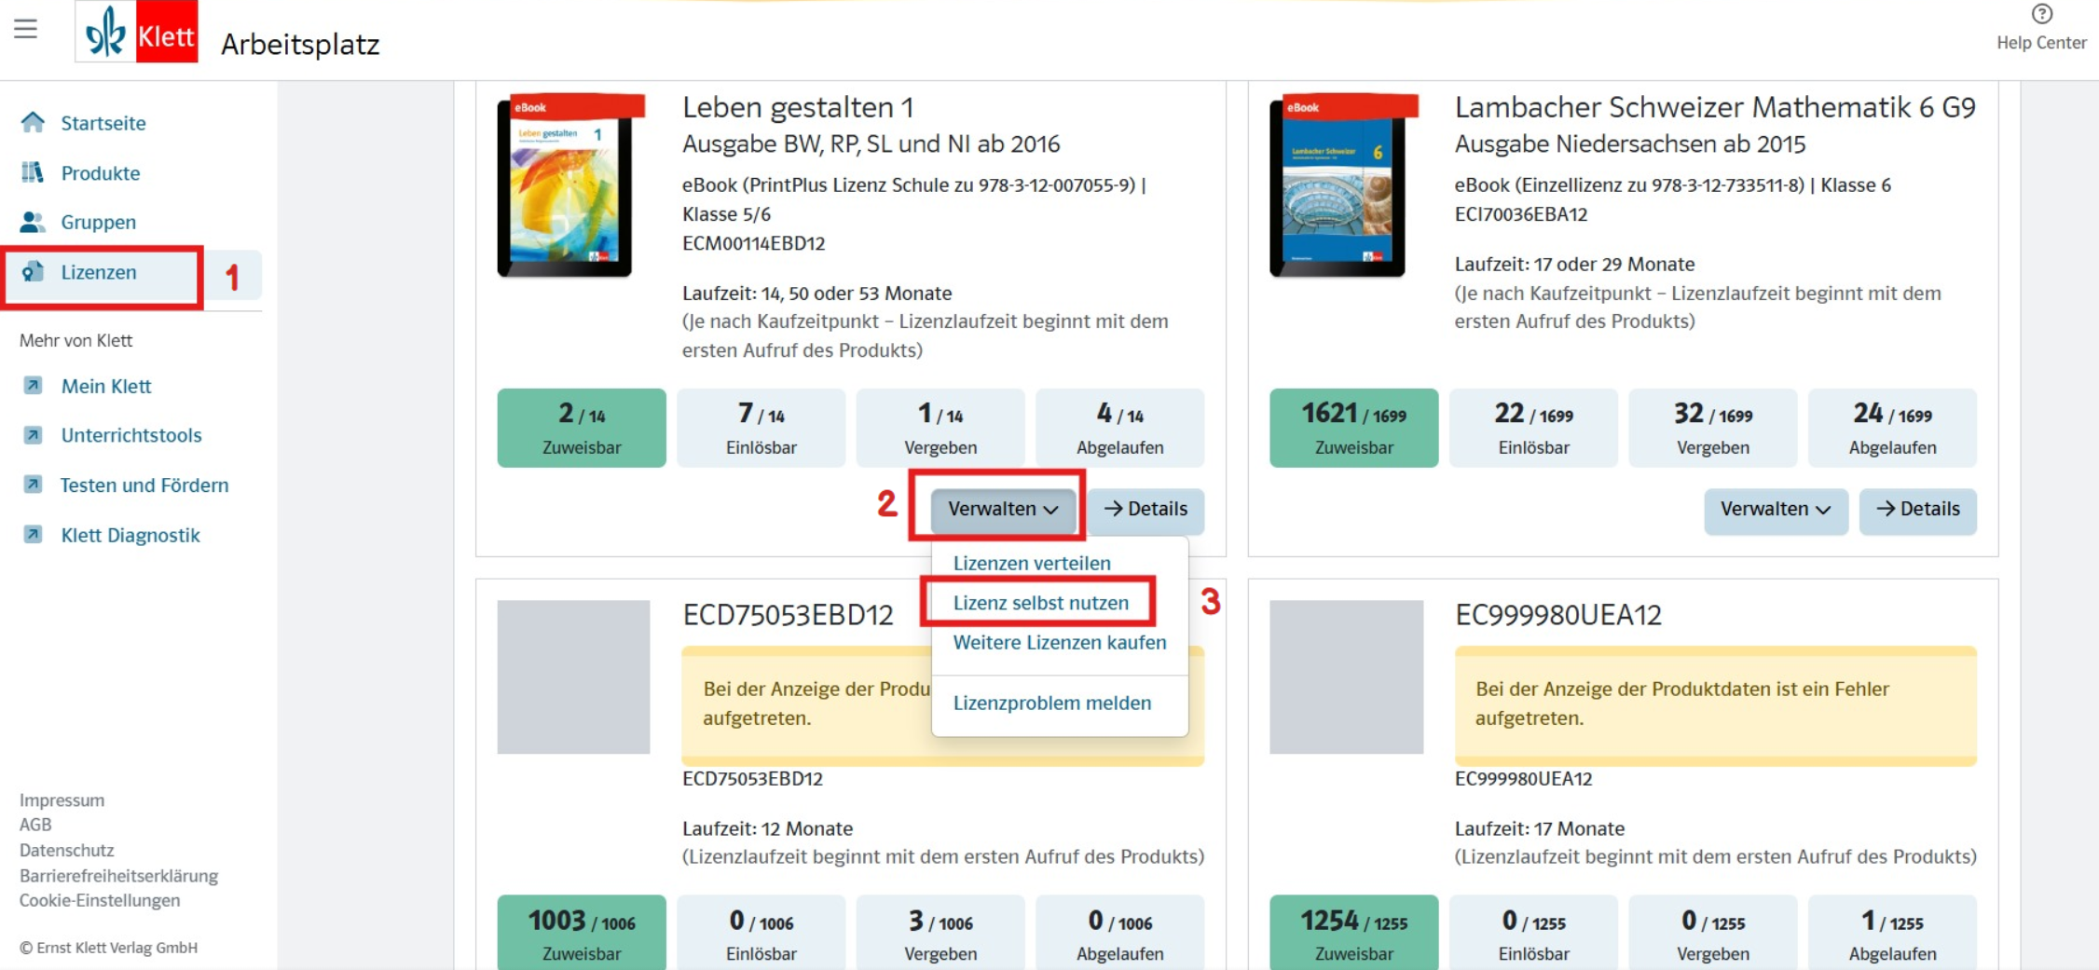The width and height of the screenshot is (2099, 970).
Task: Click the Gruppen people icon
Action: click(x=33, y=222)
